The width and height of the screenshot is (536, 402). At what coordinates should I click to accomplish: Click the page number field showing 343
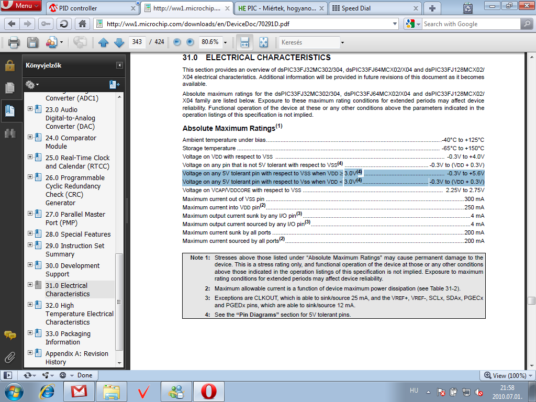[138, 42]
